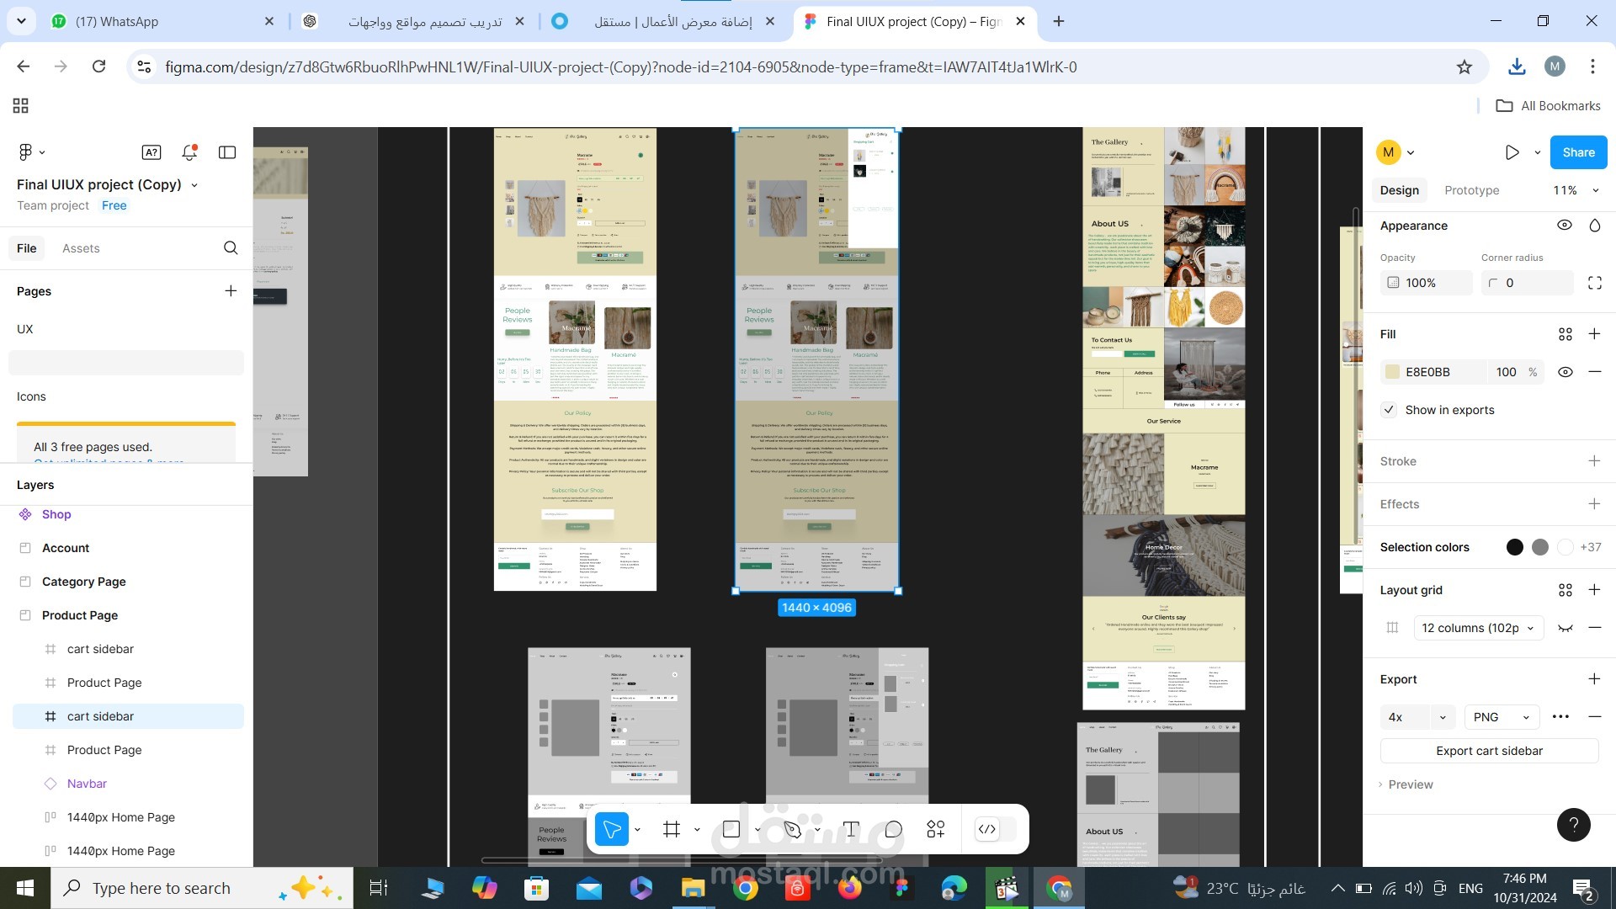Click the Share button
The width and height of the screenshot is (1616, 909).
click(x=1578, y=152)
